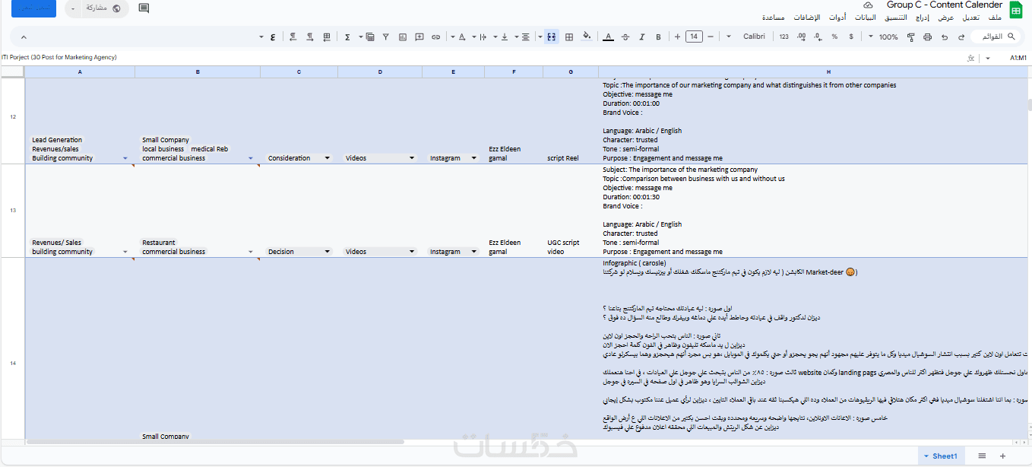Toggle strikethrough formatting
Viewport: 1032px width, 467px height.
(625, 37)
